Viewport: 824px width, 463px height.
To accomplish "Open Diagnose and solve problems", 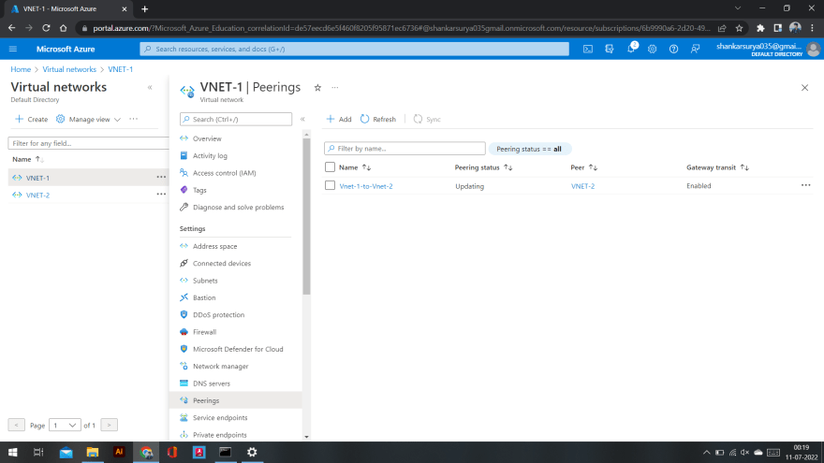I will (238, 208).
